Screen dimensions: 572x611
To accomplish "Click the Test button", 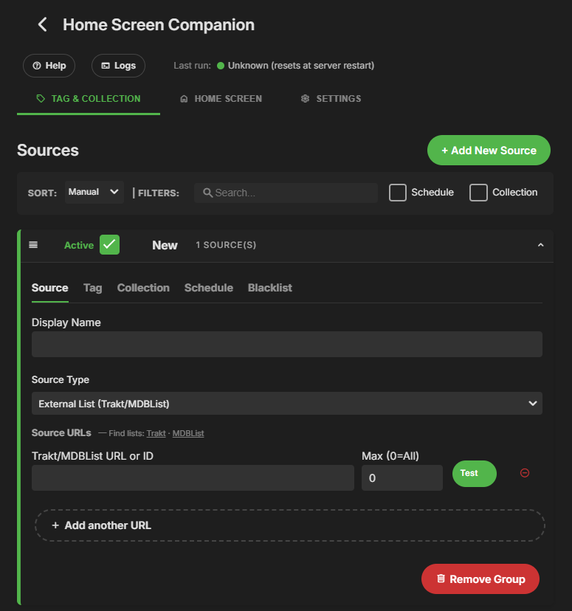I will pyautogui.click(x=474, y=474).
